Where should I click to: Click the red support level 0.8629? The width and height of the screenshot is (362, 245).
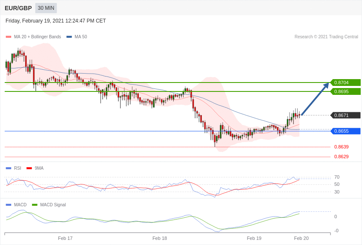342,157
